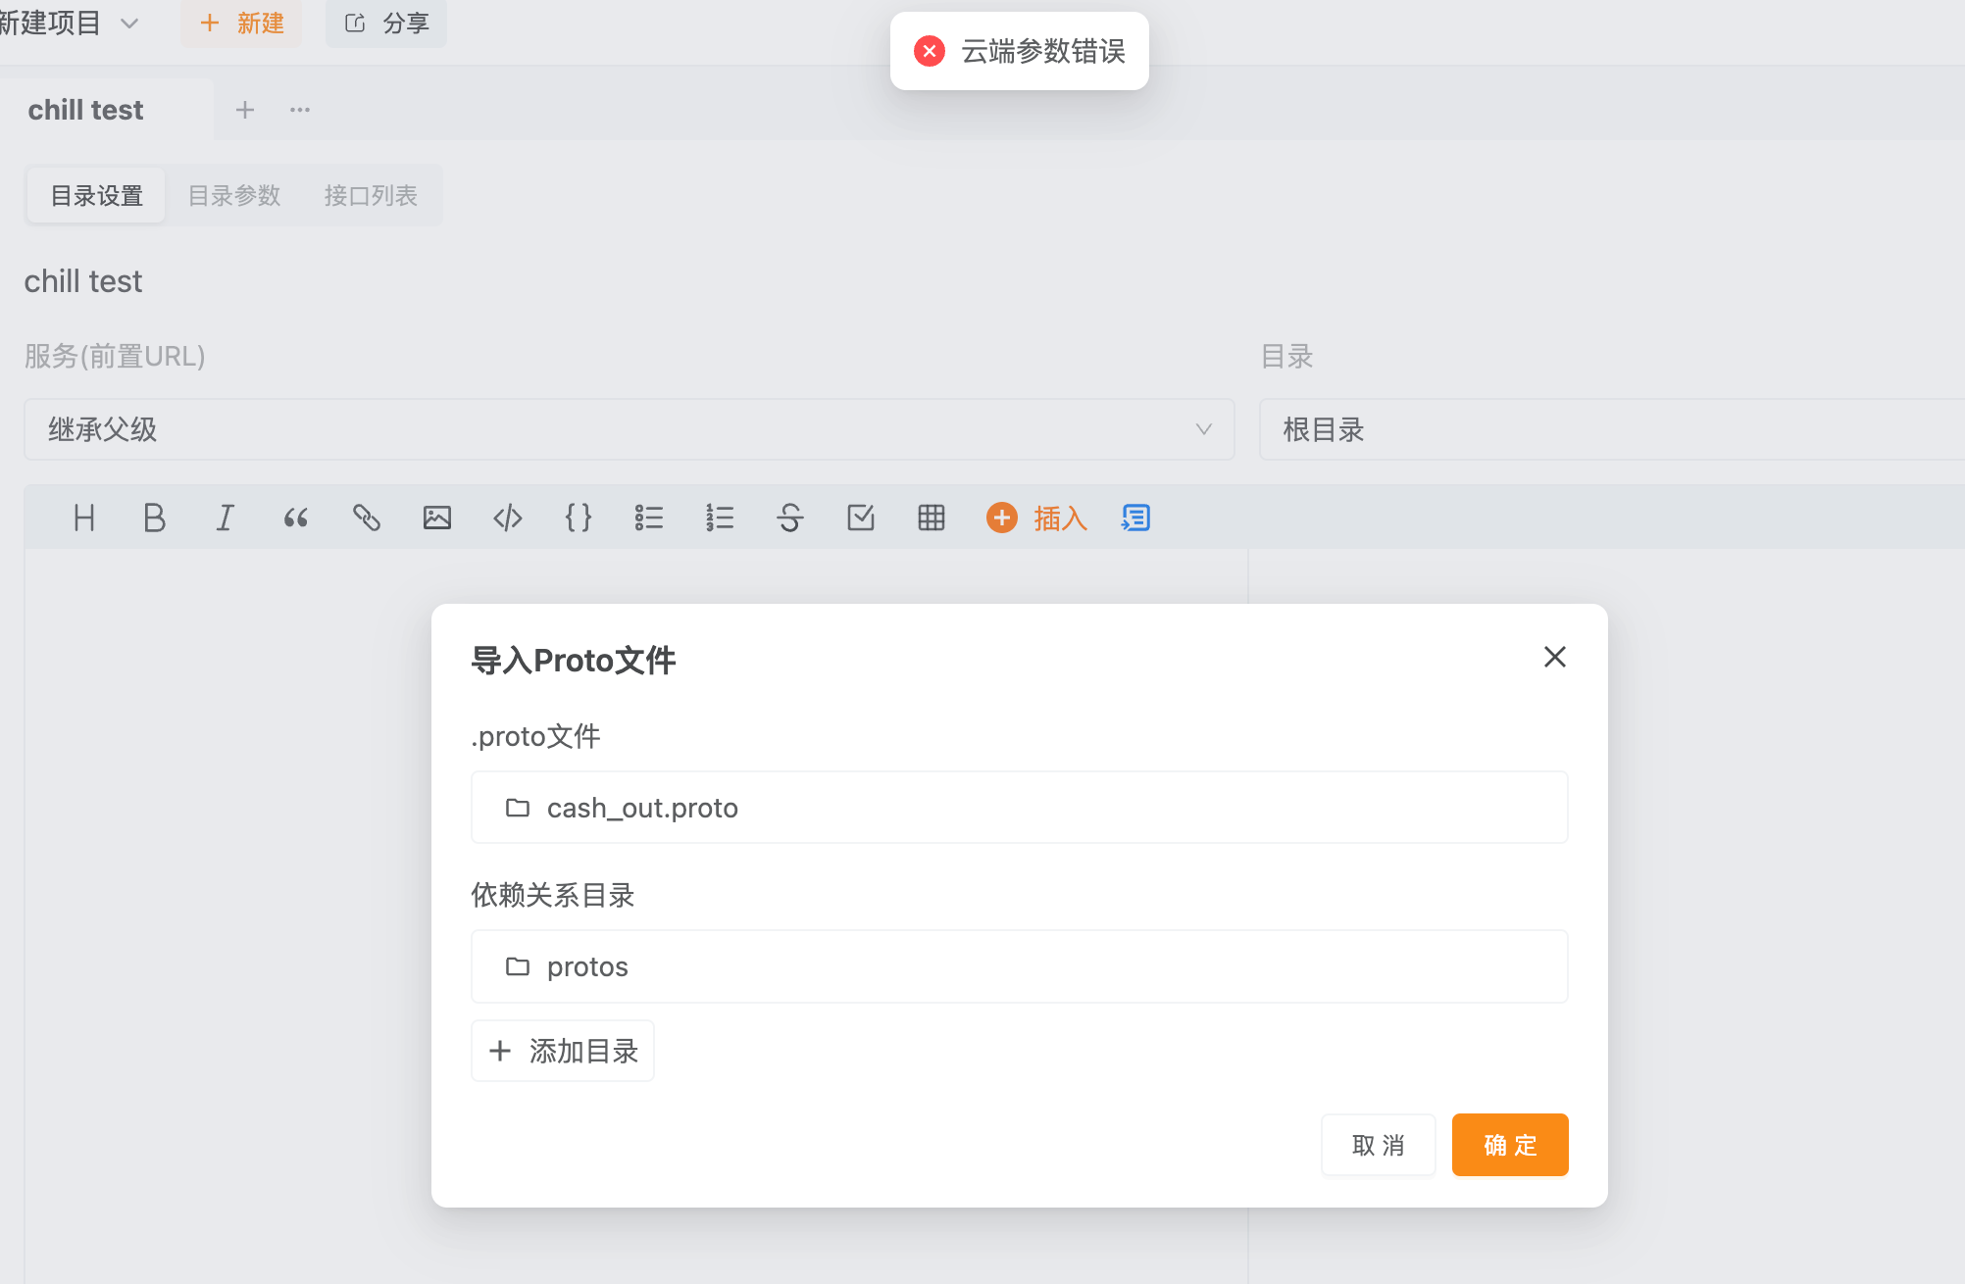This screenshot has width=1965, height=1284.
Task: Click the folder icon beside protos
Action: point(518,966)
